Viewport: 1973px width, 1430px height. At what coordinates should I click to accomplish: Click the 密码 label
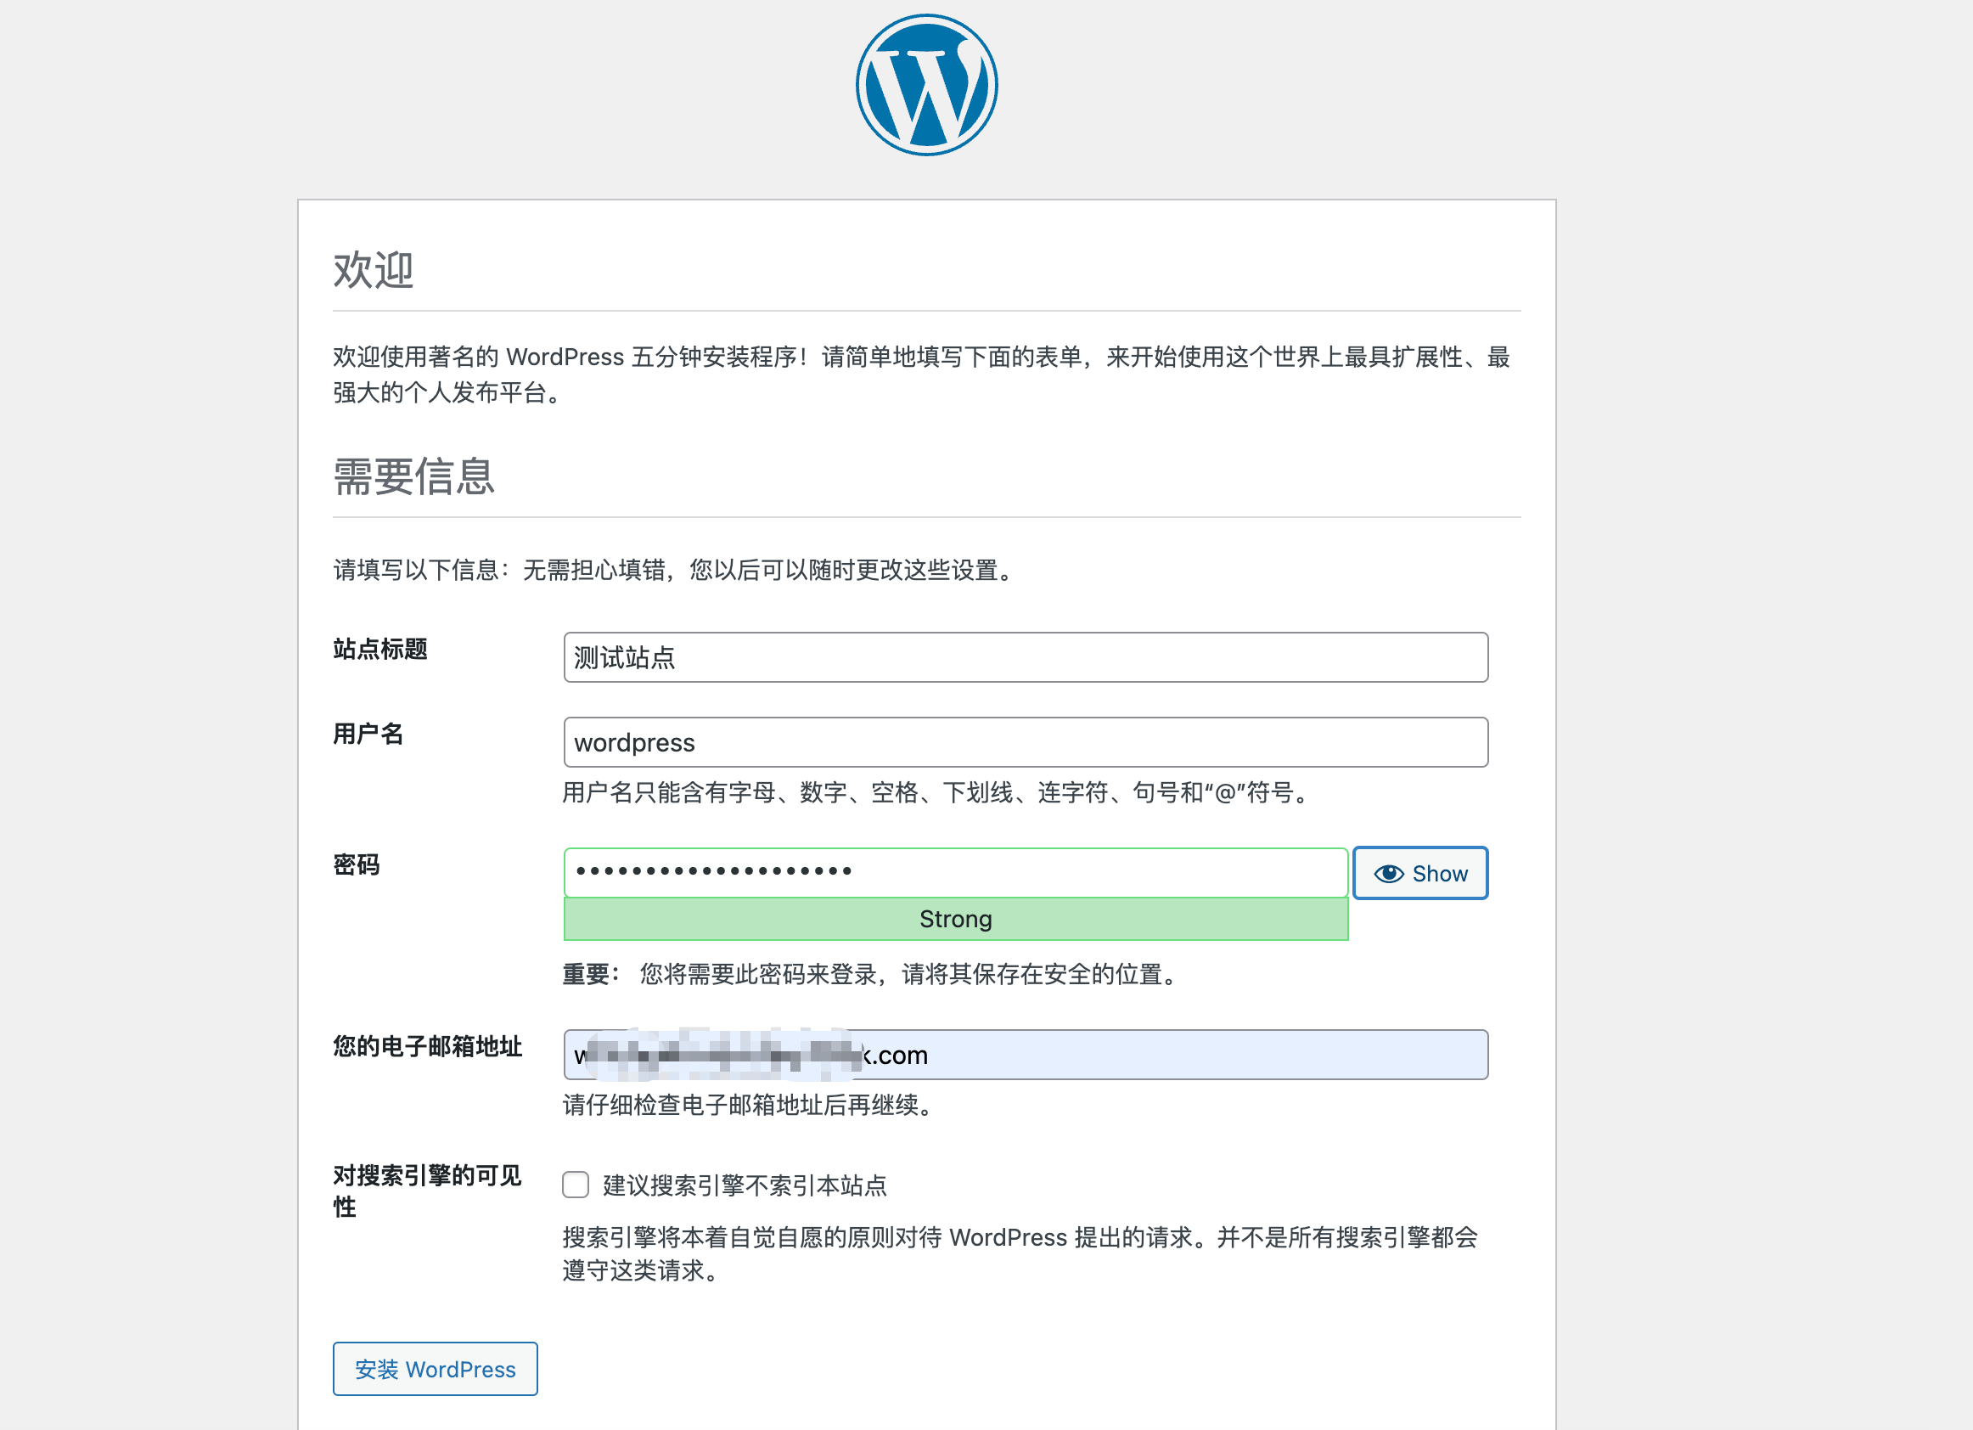(357, 864)
